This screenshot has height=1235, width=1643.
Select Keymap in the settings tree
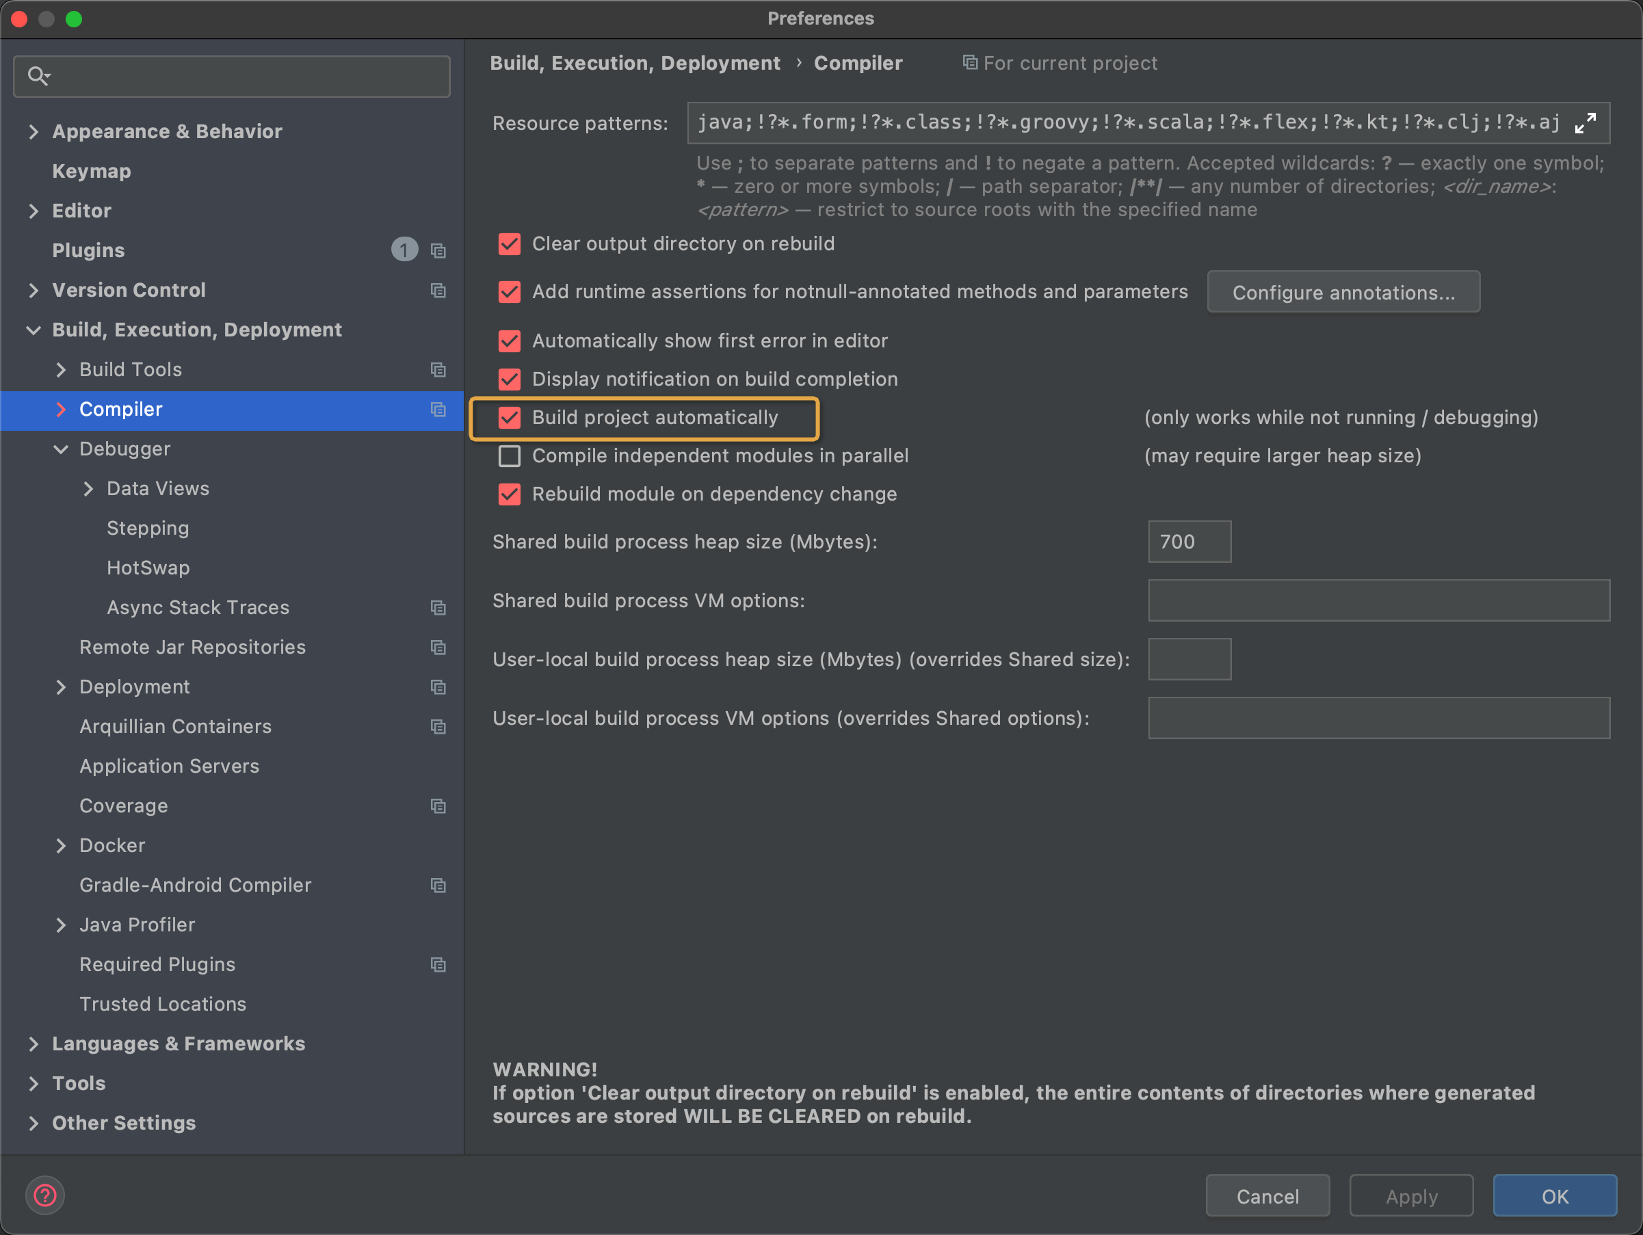pos(92,172)
